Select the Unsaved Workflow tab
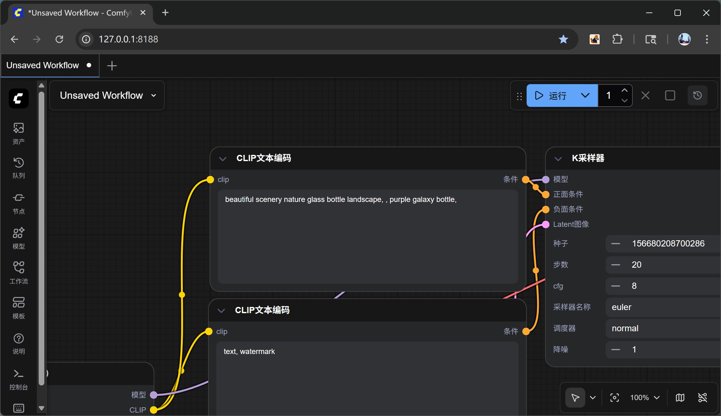The image size is (721, 416). tap(43, 65)
